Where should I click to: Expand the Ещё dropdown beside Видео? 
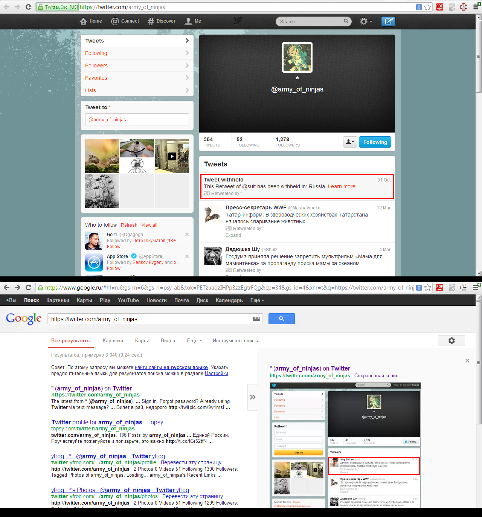[x=195, y=340]
